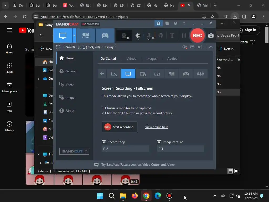Open Windows Start button on taskbar
269x202 pixels.
(100, 196)
